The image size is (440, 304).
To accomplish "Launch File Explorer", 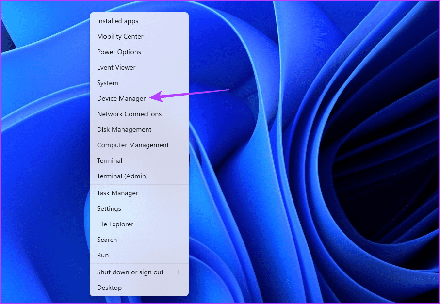I will pos(115,224).
